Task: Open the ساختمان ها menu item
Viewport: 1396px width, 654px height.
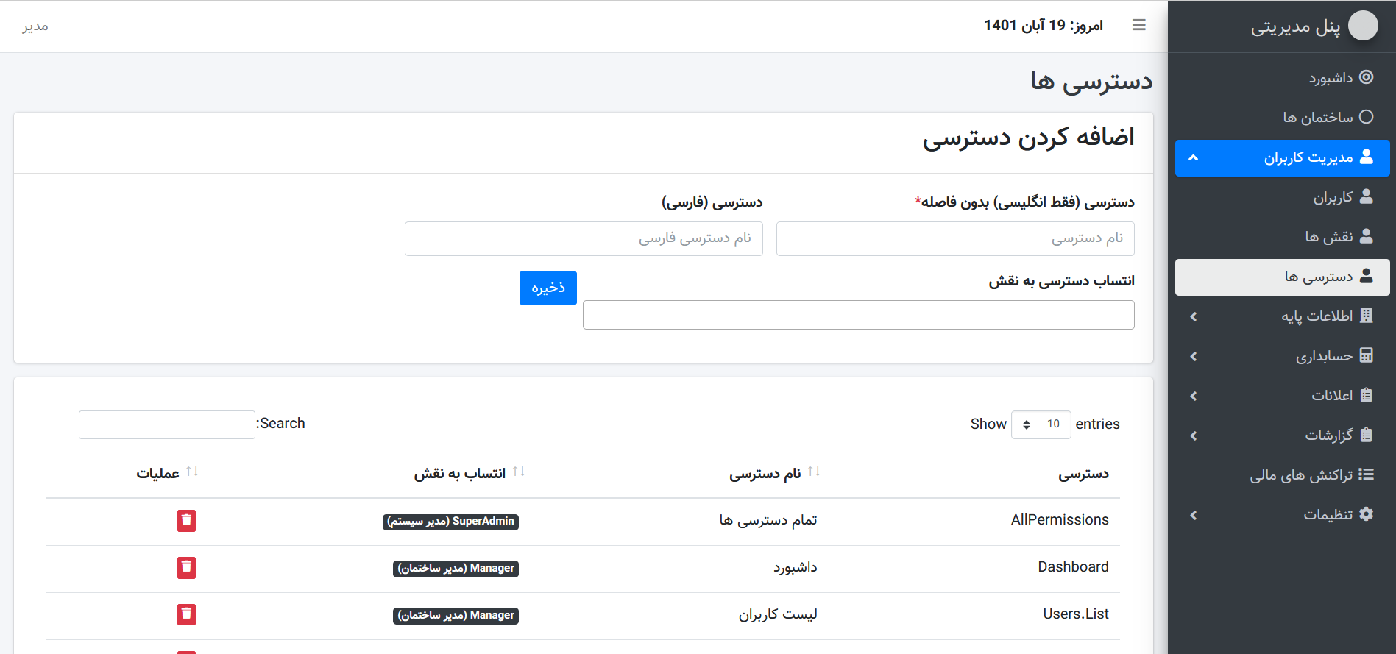Action: pos(1282,117)
